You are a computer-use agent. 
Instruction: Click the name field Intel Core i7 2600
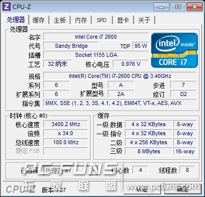96,37
